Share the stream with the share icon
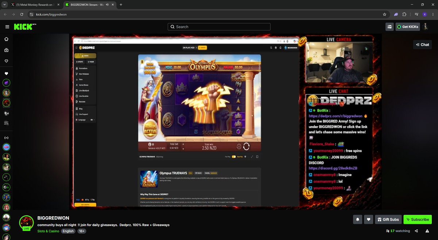438x240 pixels. click(x=416, y=231)
